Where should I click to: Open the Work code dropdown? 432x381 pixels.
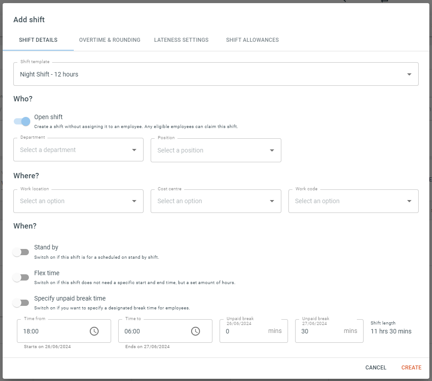click(x=353, y=201)
